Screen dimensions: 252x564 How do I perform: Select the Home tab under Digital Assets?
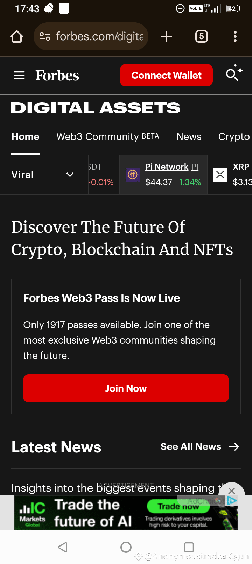coord(25,136)
